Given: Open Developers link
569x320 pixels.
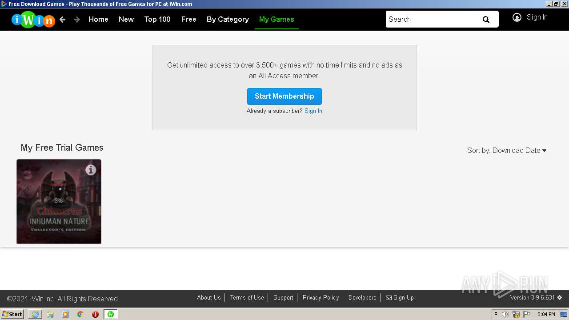Looking at the screenshot, I should 362,298.
